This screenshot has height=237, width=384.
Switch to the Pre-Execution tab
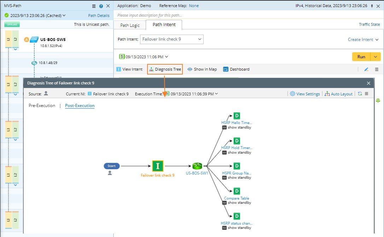pos(42,106)
